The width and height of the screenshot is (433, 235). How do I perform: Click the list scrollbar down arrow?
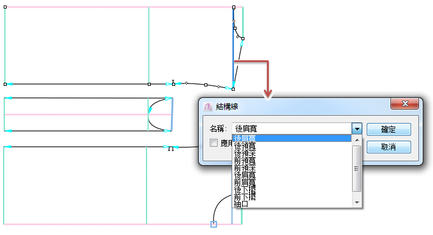coord(357,203)
